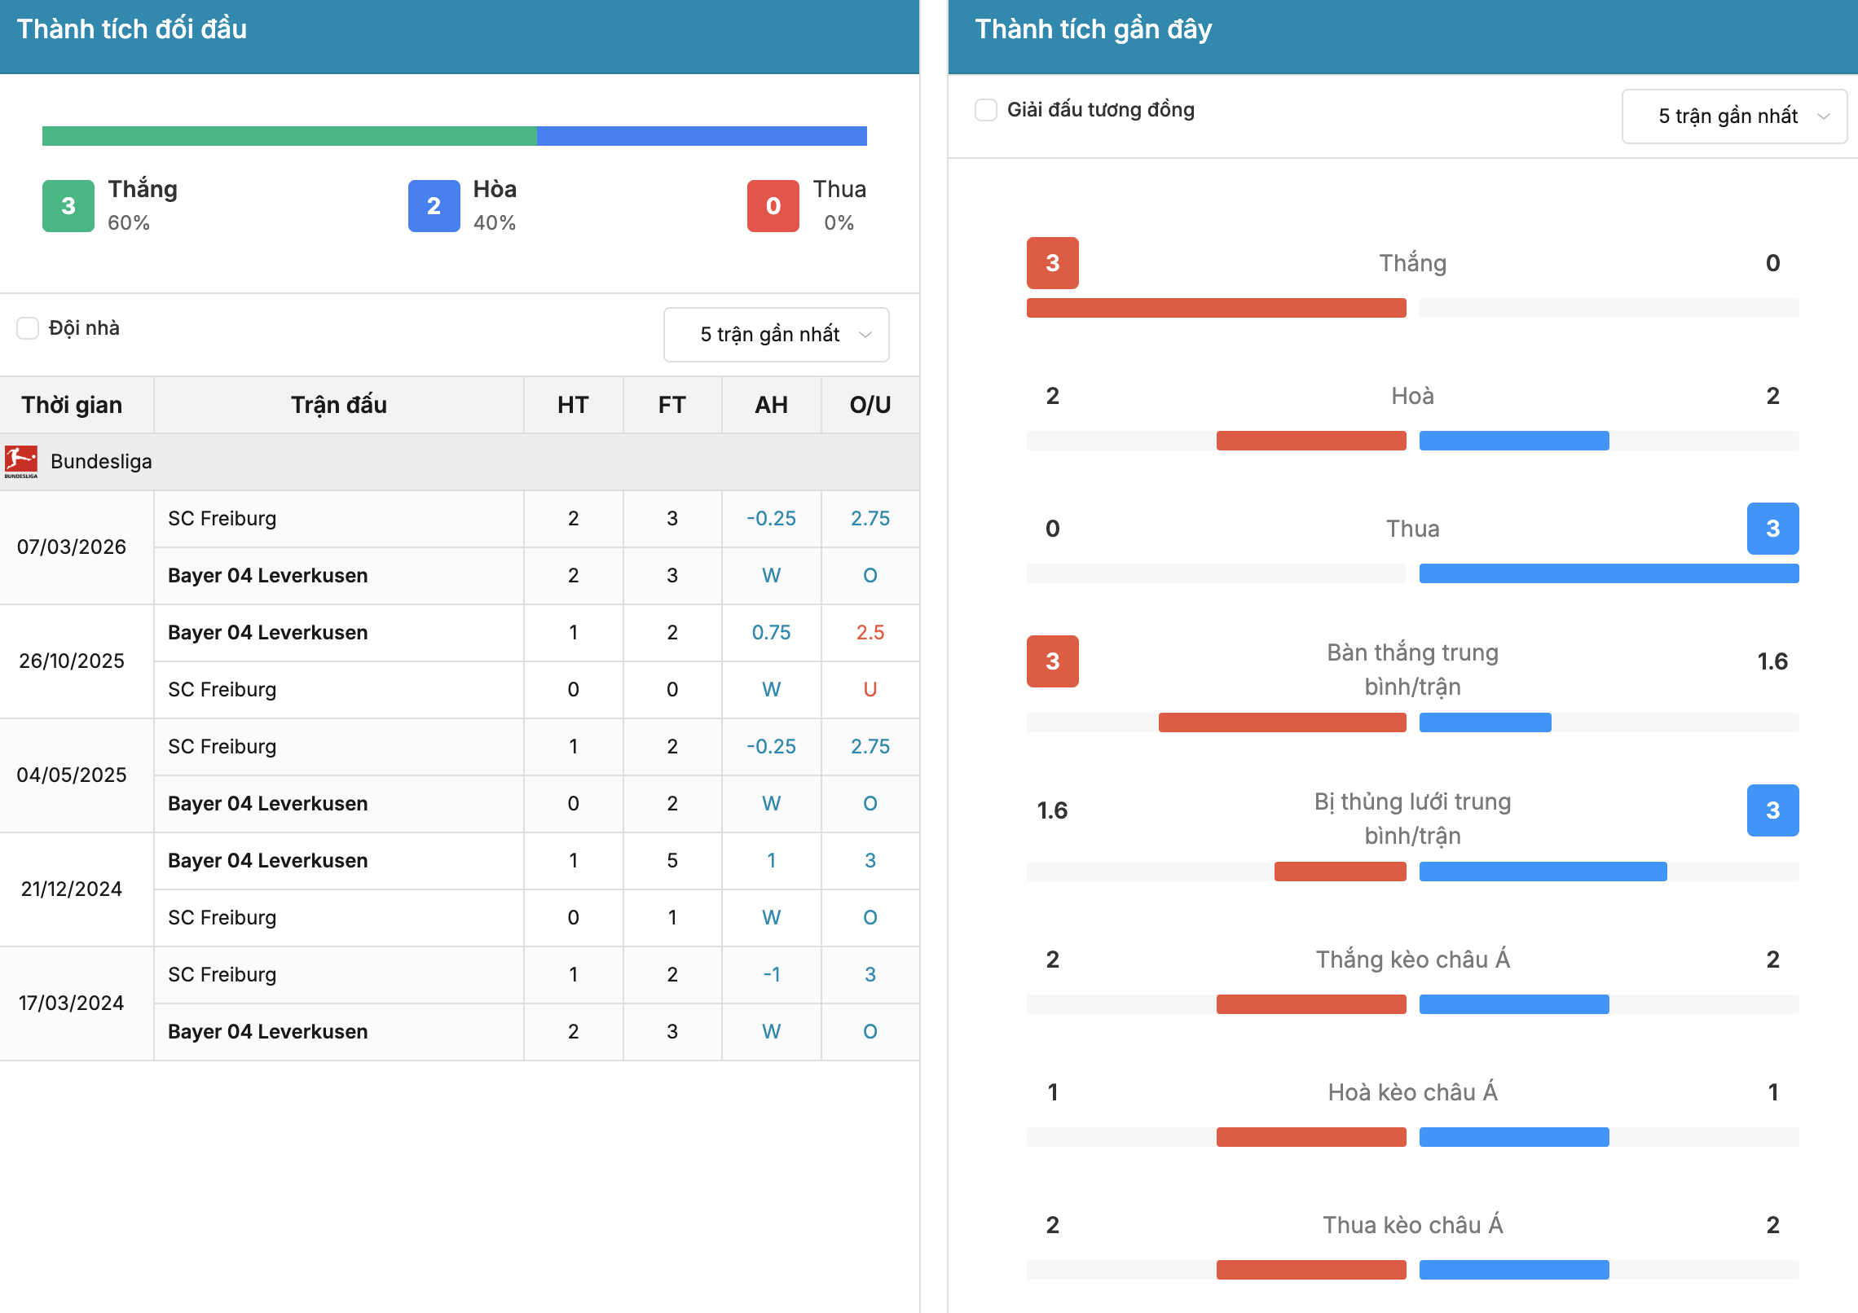Select the Thời gian column header
The height and width of the screenshot is (1313, 1858).
coord(73,405)
